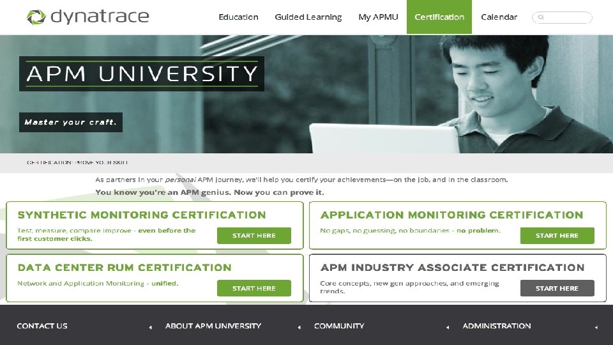The height and width of the screenshot is (345, 613).
Task: Click 'No gaps, no guessing, no boundaries' text
Action: pyautogui.click(x=410, y=231)
